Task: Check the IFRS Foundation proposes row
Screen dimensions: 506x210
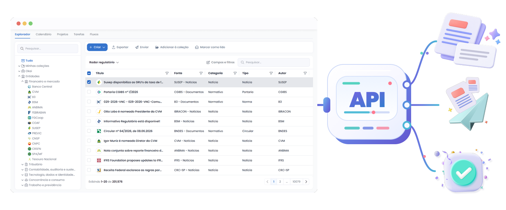Action: tap(89, 160)
